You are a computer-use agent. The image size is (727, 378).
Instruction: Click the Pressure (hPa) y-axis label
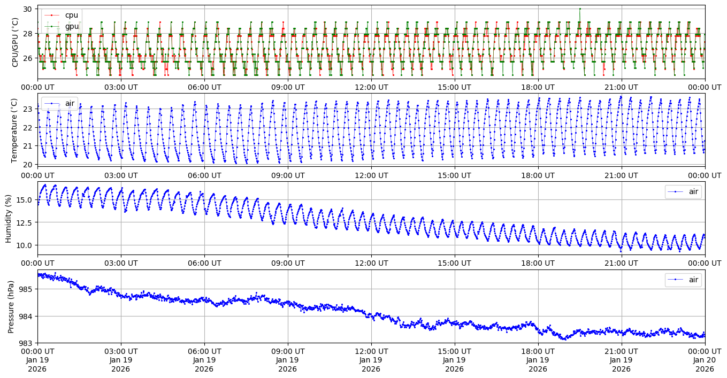pos(12,306)
